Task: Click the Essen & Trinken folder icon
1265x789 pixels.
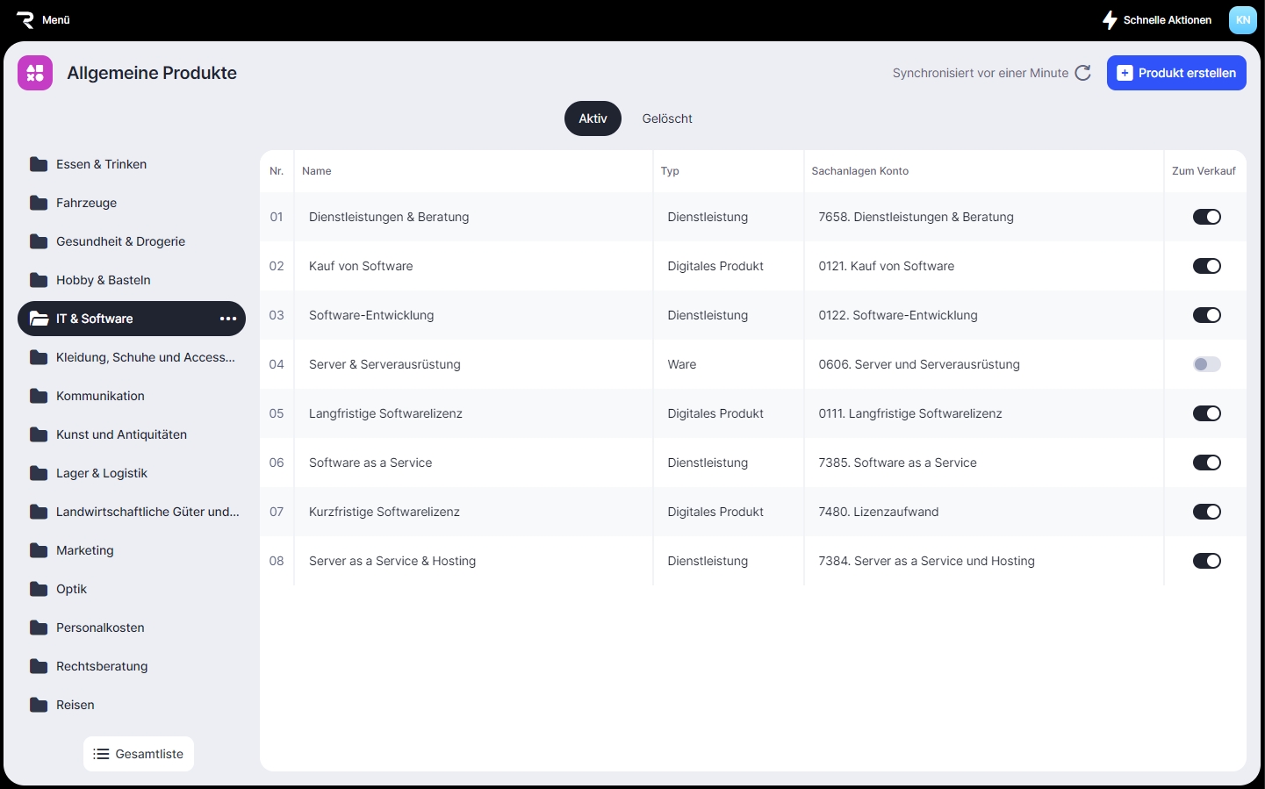Action: click(39, 164)
